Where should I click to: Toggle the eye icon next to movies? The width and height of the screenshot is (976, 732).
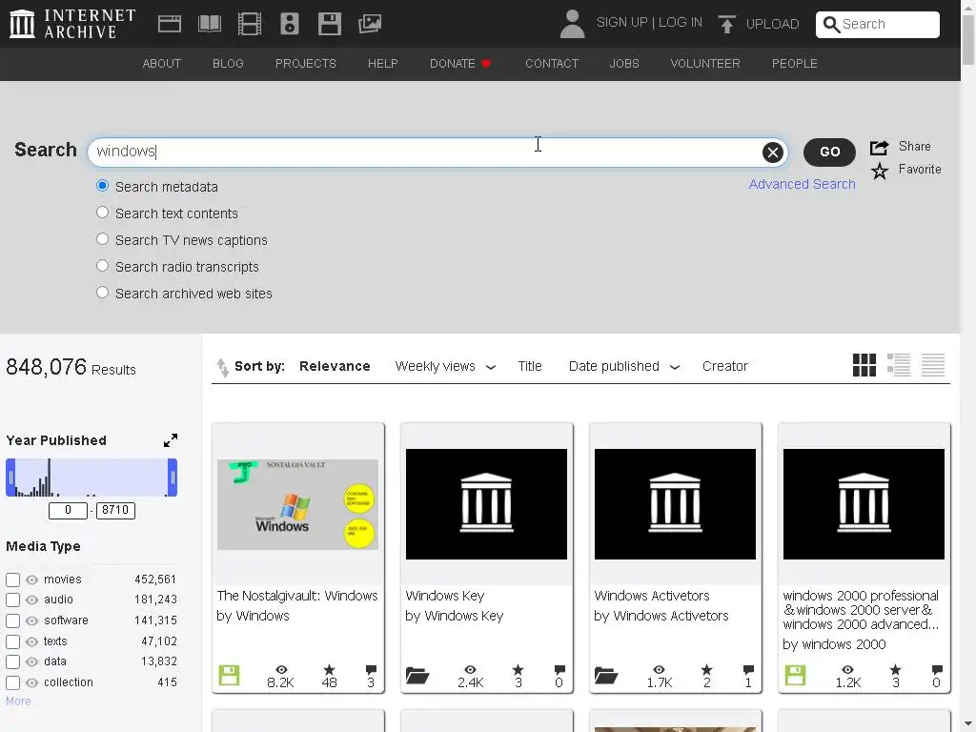31,579
